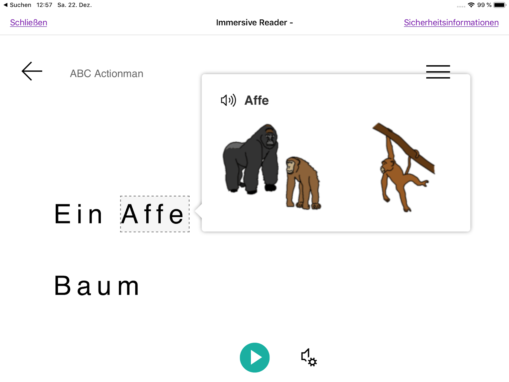509x382 pixels.
Task: Open voice settings speaker-gear icon
Action: (309, 357)
